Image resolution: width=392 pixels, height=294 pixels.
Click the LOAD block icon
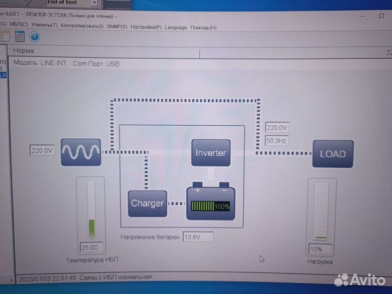[x=332, y=154]
